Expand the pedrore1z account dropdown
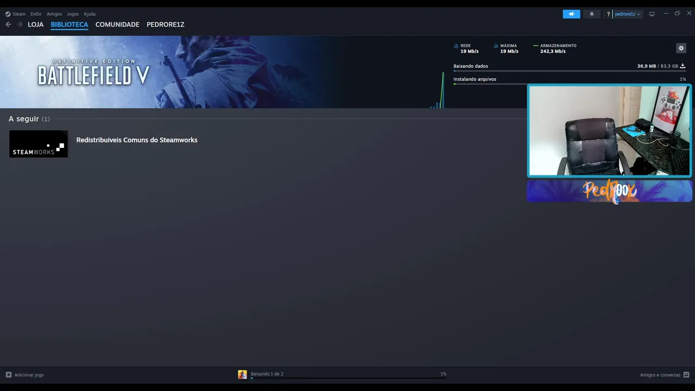This screenshot has height=391, width=695. 628,14
